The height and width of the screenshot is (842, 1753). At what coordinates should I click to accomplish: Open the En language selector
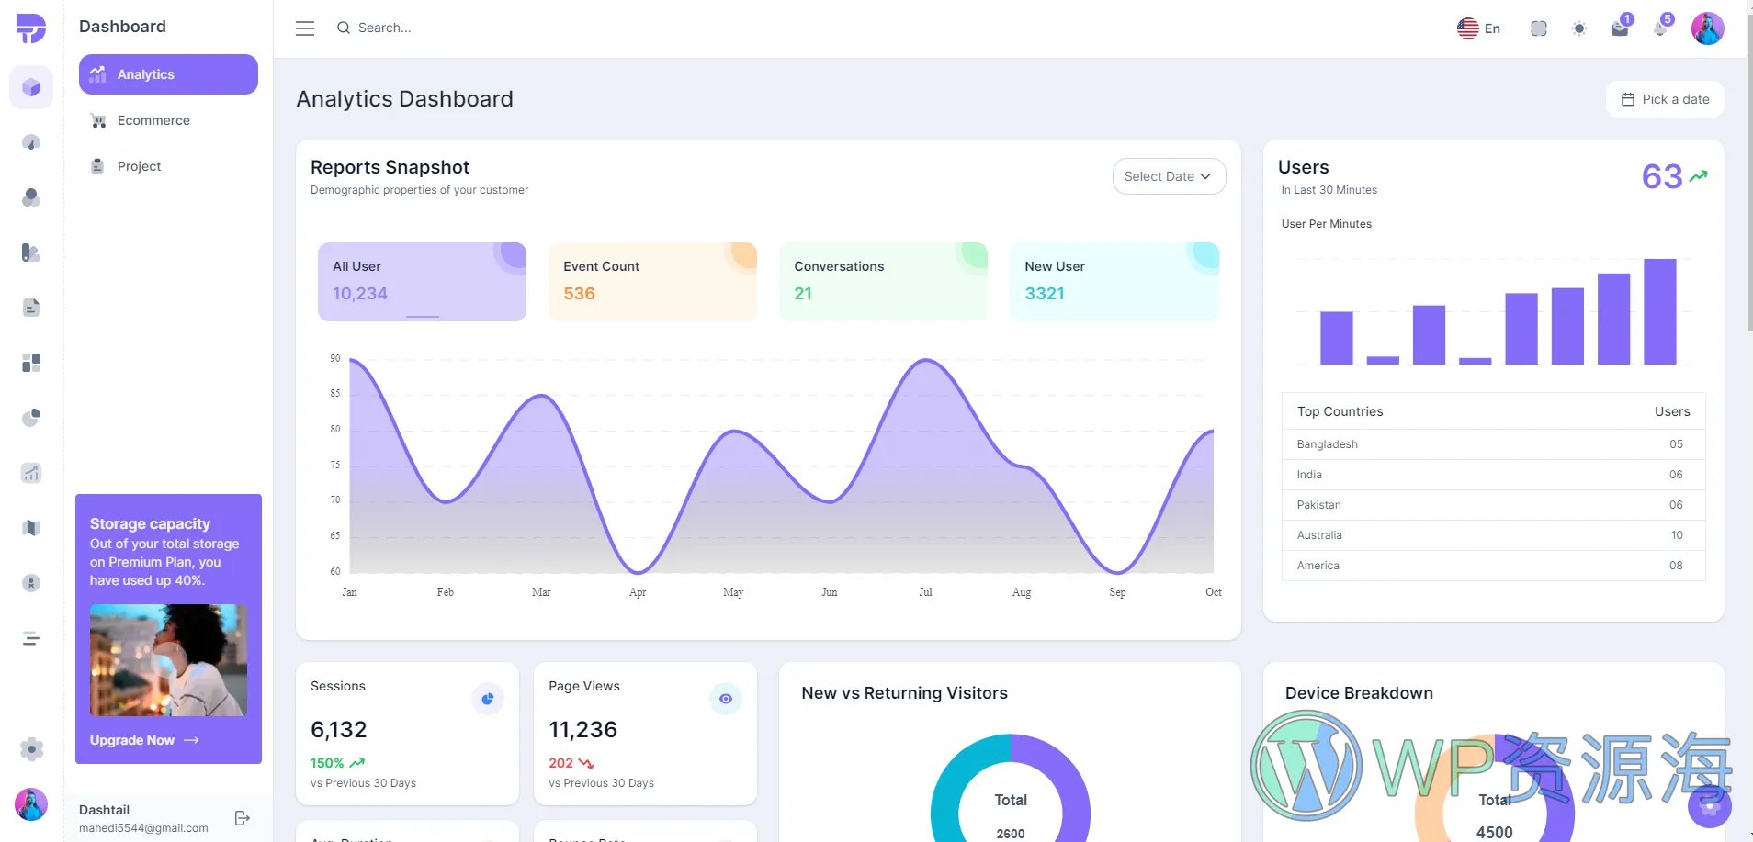click(1478, 28)
